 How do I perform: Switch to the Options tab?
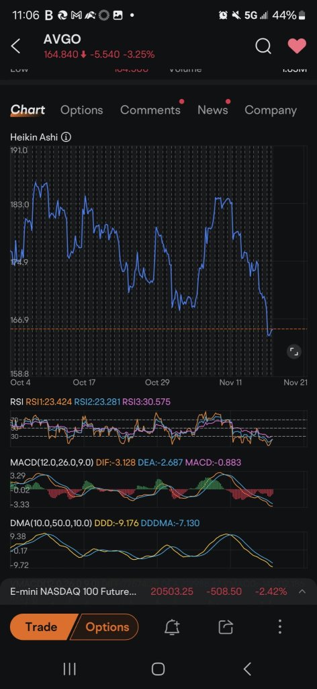81,110
